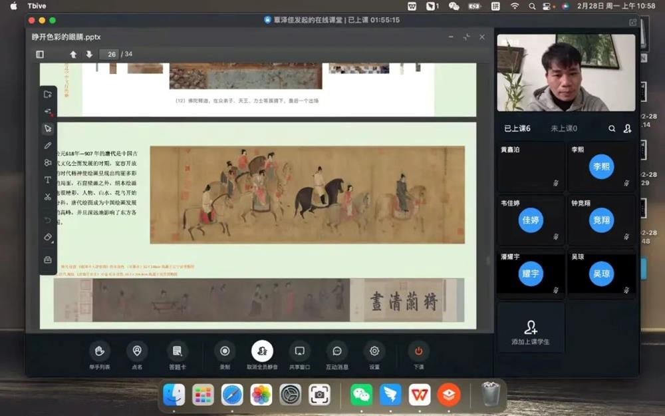665x416 pixels.
Task: Toggle microphone for 李熙
Action: [626, 184]
